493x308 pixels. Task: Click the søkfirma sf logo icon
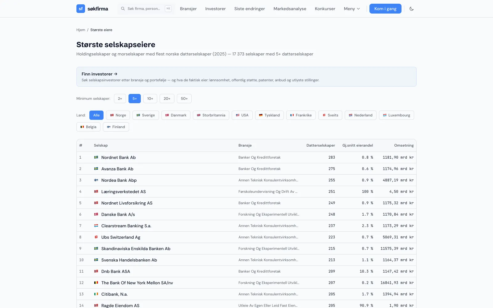tap(81, 9)
